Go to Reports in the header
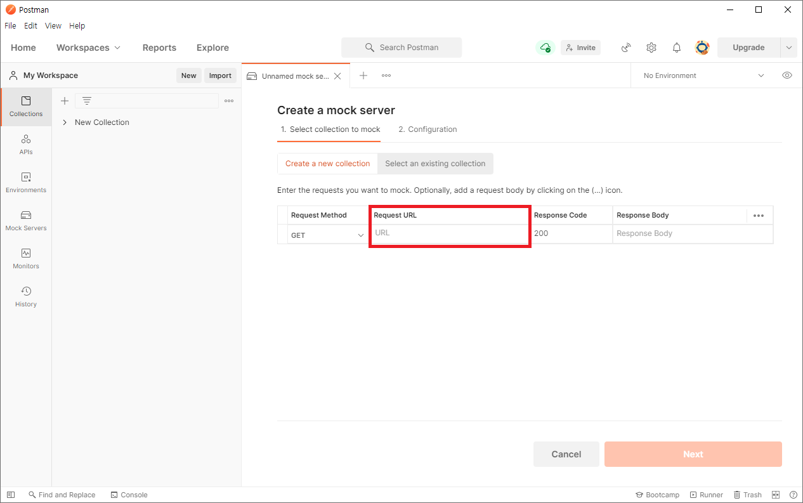803x503 pixels. click(x=159, y=48)
